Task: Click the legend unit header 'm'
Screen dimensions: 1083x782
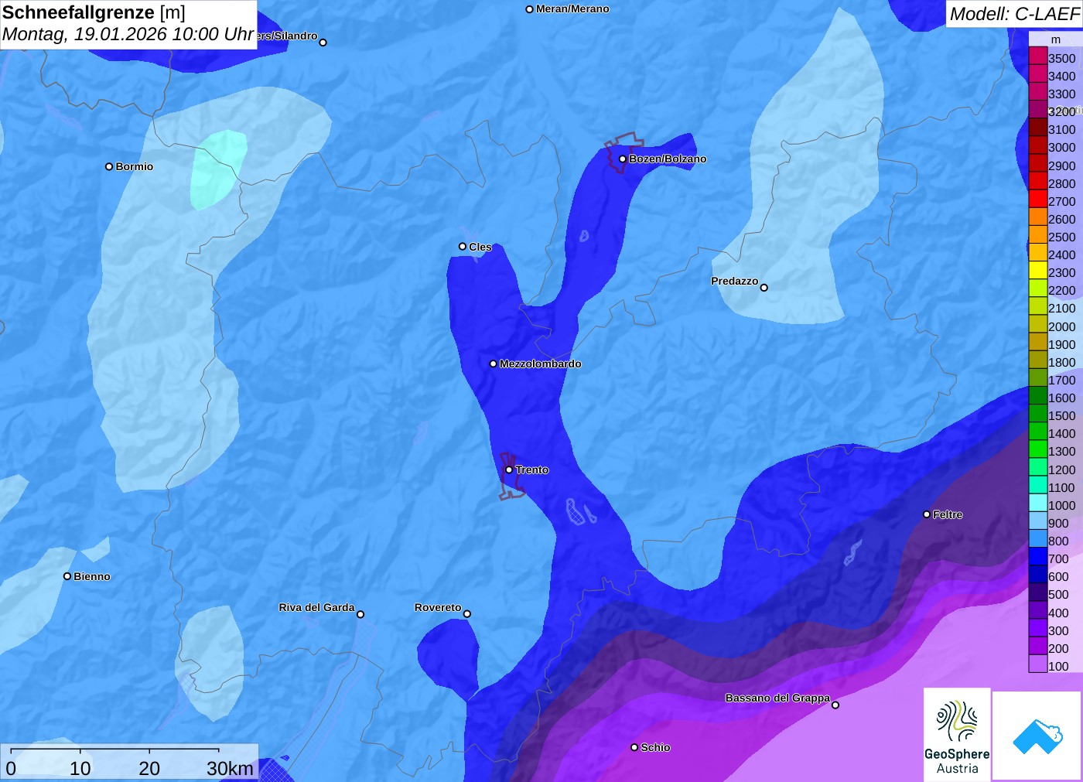Action: (x=1056, y=39)
